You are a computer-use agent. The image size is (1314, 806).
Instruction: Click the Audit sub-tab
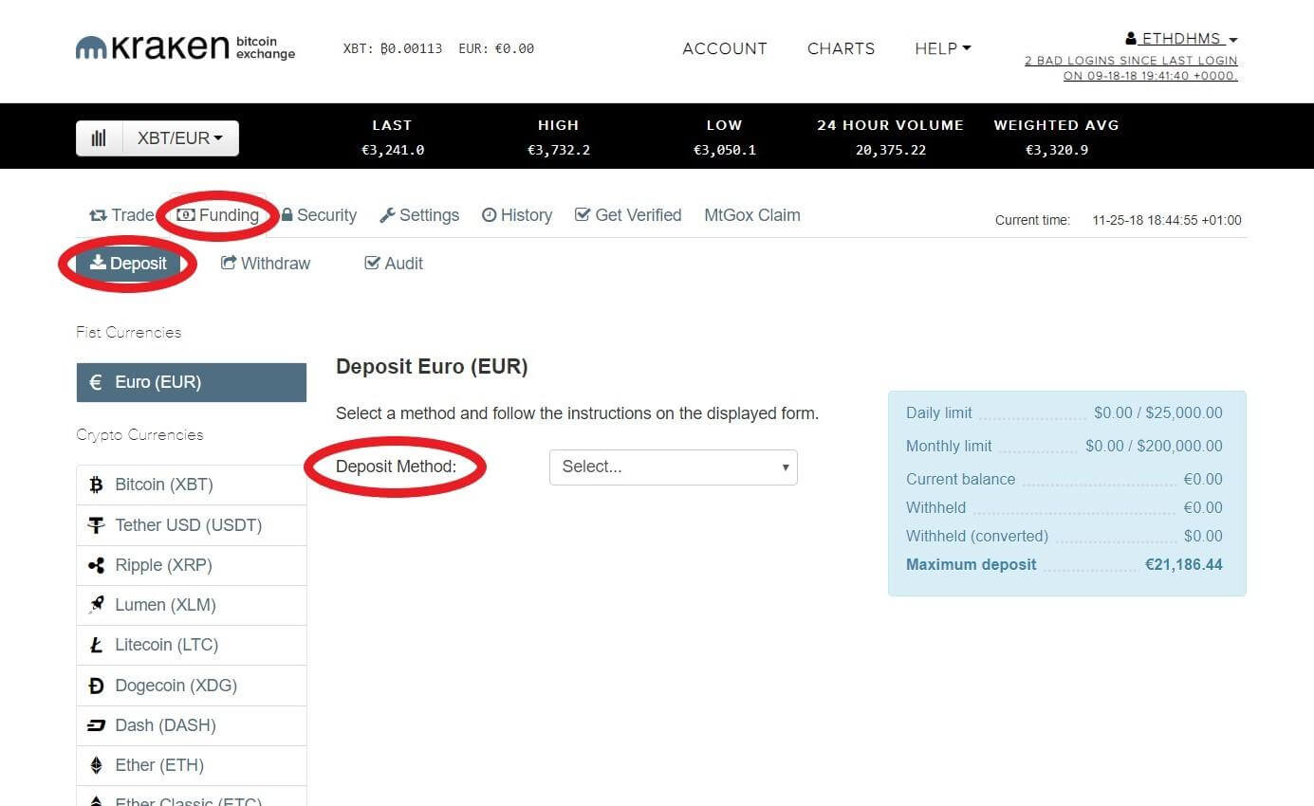[x=394, y=264]
